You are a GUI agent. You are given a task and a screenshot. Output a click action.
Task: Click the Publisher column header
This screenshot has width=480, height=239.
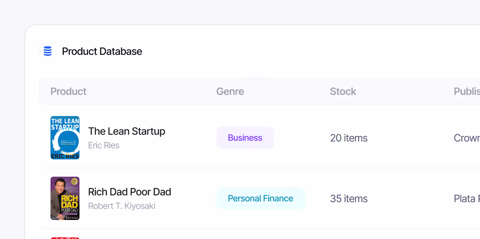[467, 91]
